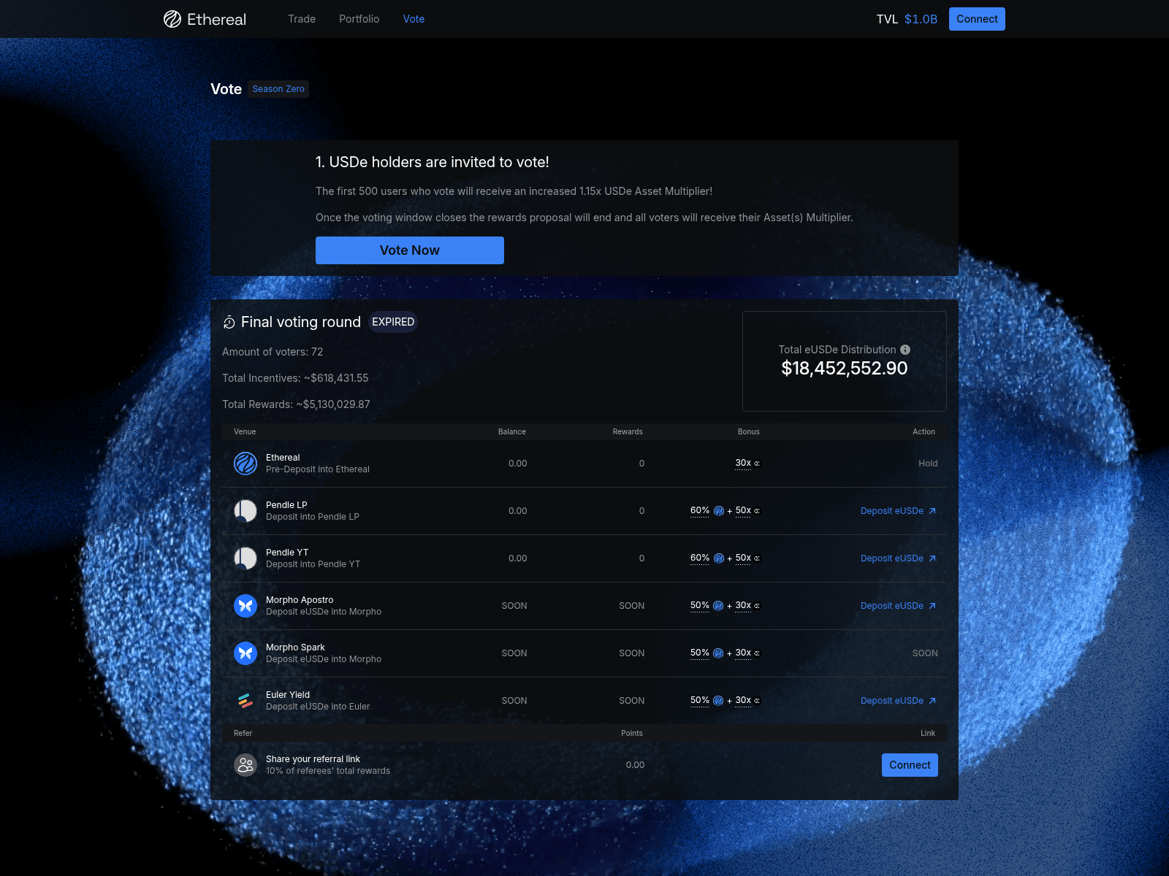Click the token icon in Morpho Spark bonus
Screen dimensions: 1169x876
(x=718, y=653)
